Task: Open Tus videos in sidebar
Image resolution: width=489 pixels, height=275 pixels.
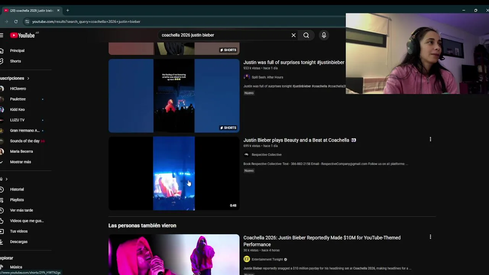Action: (x=19, y=231)
